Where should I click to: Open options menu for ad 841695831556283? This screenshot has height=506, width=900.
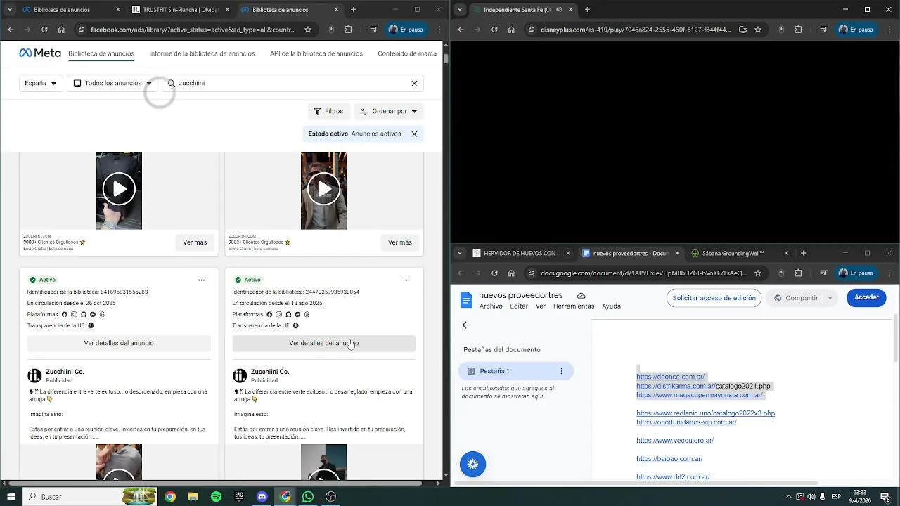coord(201,280)
